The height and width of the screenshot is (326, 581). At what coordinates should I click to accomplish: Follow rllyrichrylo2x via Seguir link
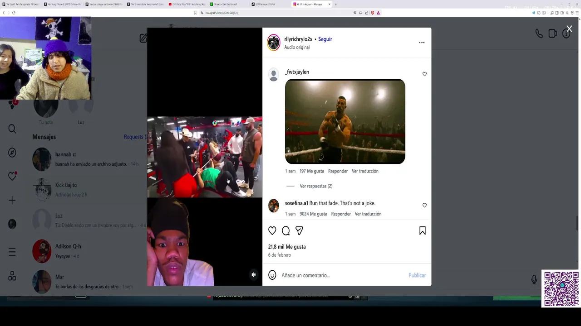325,39
